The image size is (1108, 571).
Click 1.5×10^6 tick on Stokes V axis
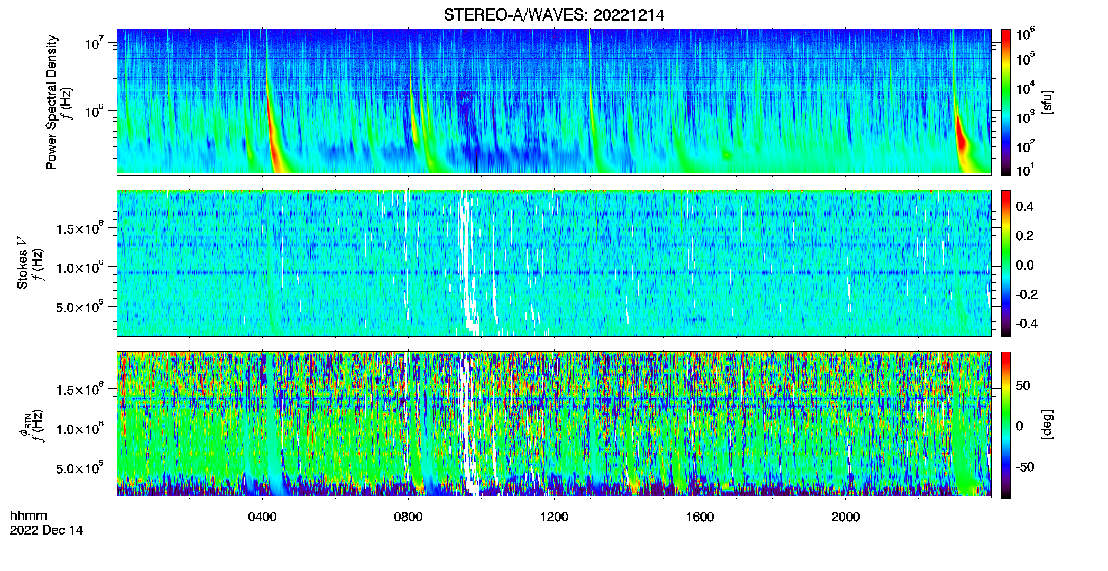click(80, 228)
